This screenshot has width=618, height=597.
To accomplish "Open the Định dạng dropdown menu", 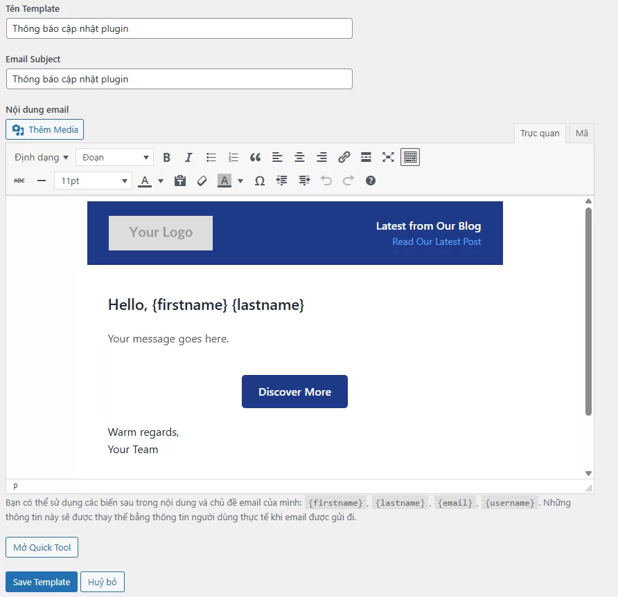I will coord(41,158).
